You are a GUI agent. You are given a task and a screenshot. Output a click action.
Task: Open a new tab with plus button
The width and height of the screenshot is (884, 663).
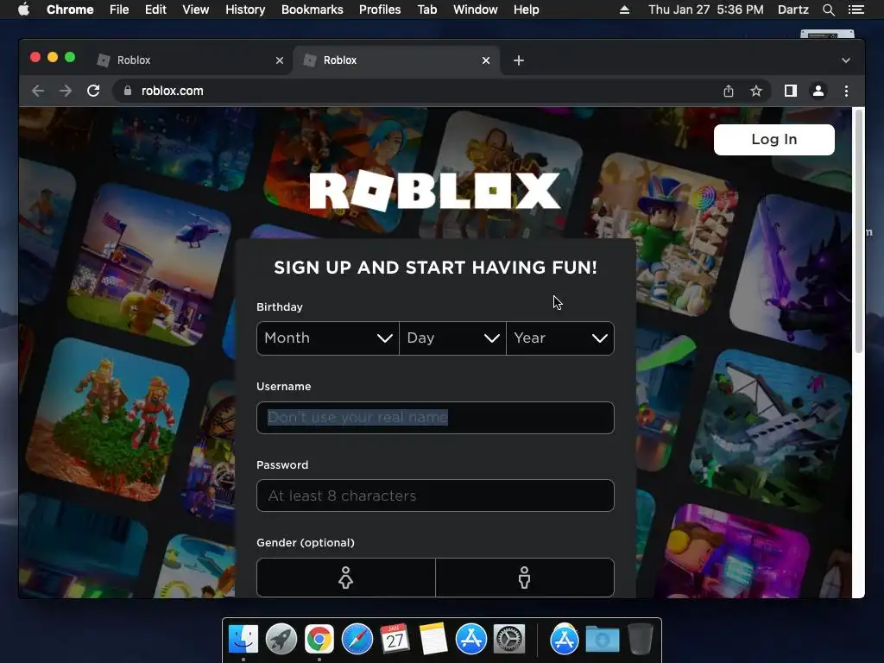(x=519, y=60)
